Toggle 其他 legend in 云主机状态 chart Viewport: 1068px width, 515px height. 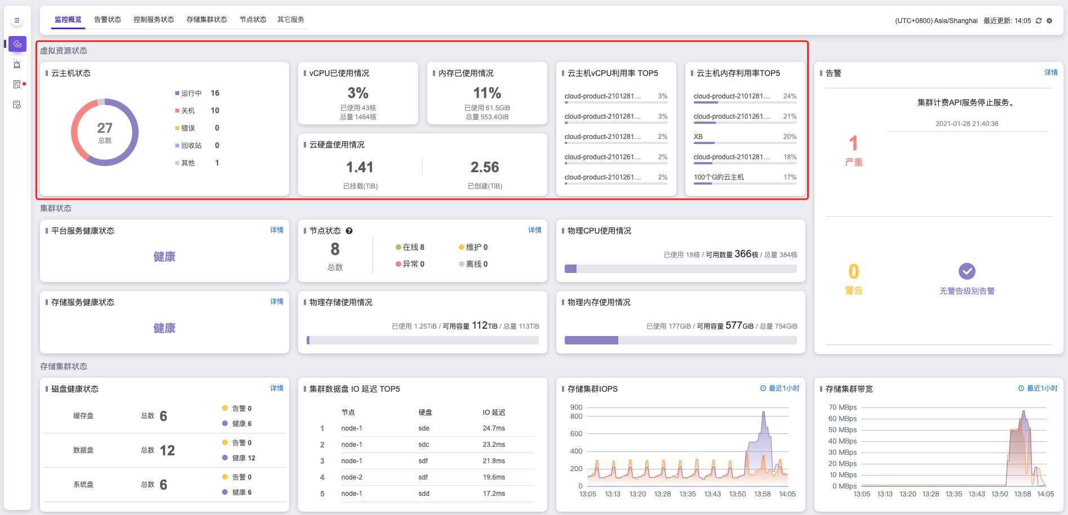pos(188,163)
